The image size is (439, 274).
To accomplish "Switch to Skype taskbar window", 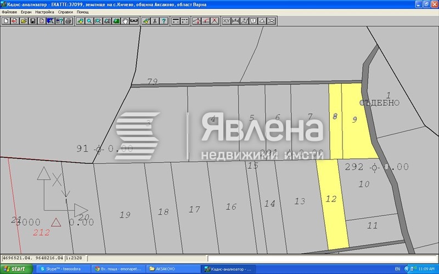I will pyautogui.click(x=61, y=269).
